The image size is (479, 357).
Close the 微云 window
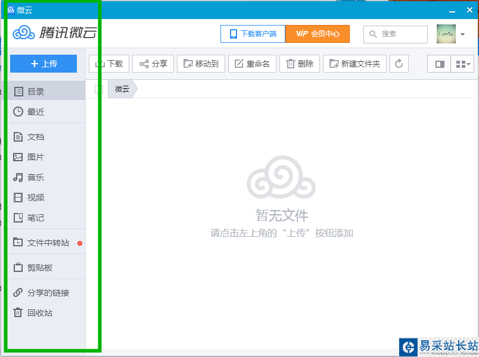pos(470,10)
